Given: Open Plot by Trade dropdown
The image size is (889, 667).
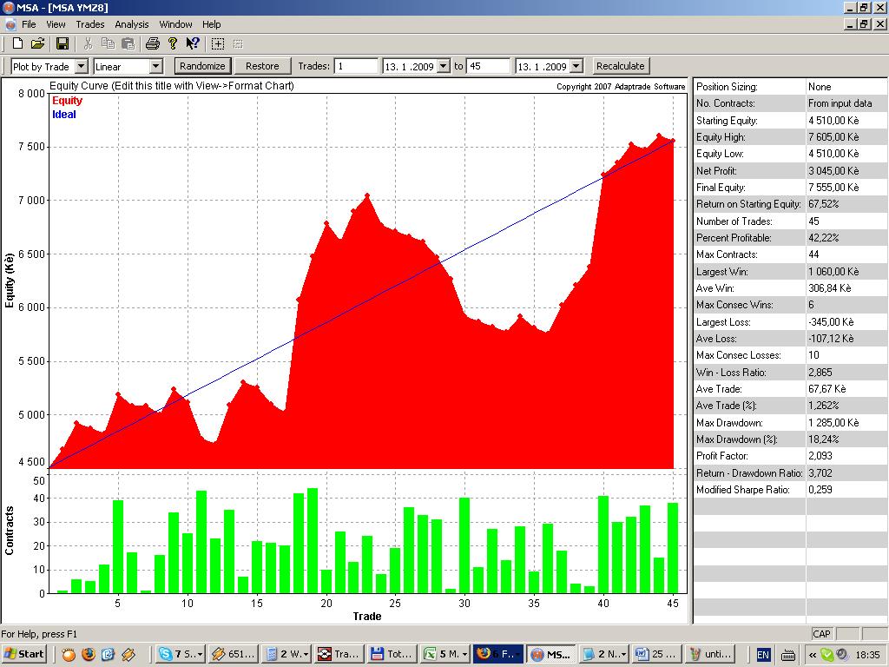Looking at the screenshot, I should pos(81,66).
